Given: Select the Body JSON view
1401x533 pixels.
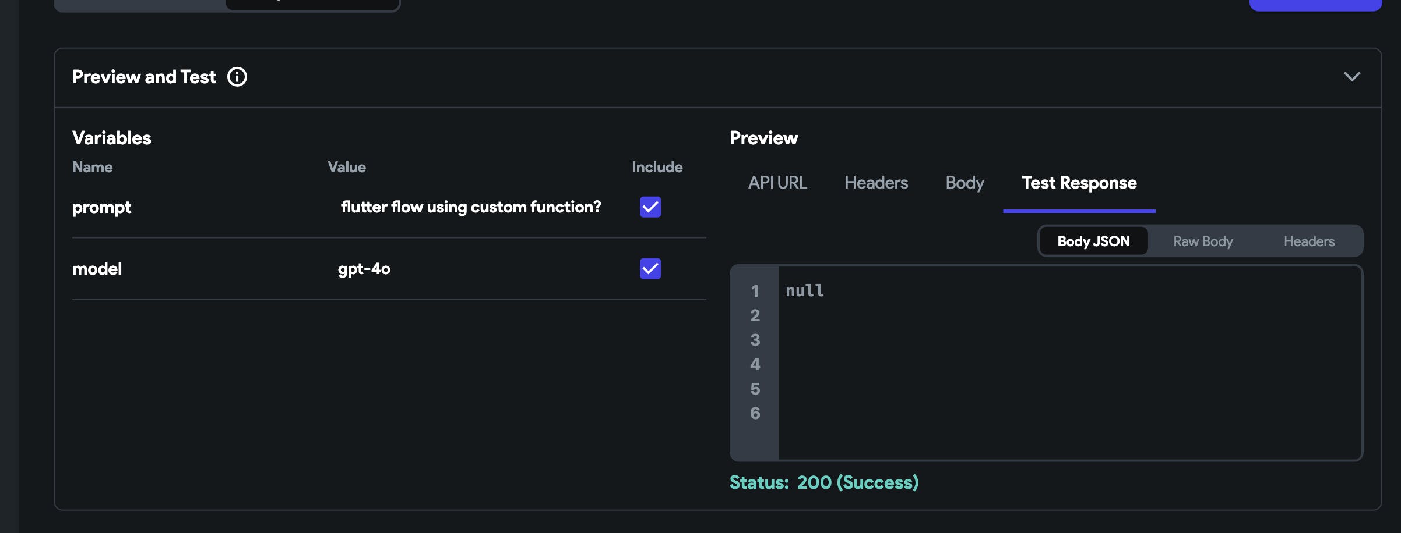Looking at the screenshot, I should [x=1093, y=241].
